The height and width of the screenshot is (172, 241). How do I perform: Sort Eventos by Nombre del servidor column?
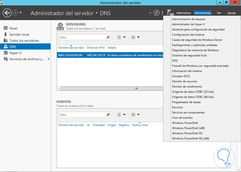point(71,125)
